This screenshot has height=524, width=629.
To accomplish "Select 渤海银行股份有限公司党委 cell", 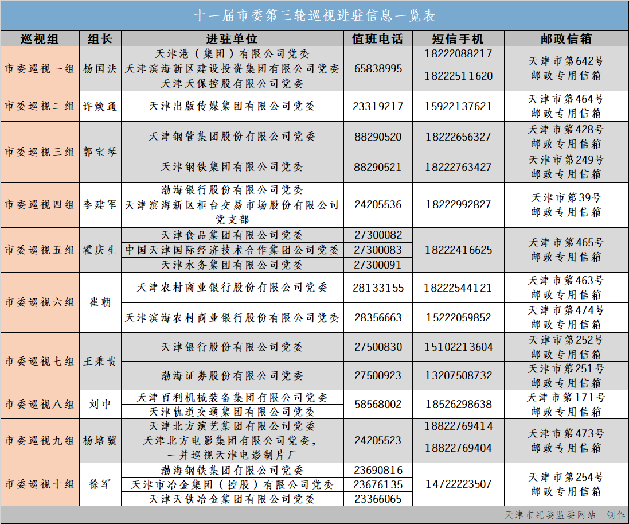I will 232,189.
